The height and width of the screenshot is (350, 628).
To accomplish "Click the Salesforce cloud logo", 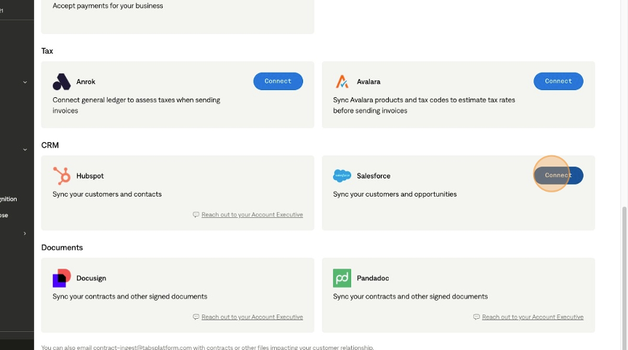I will (x=342, y=176).
